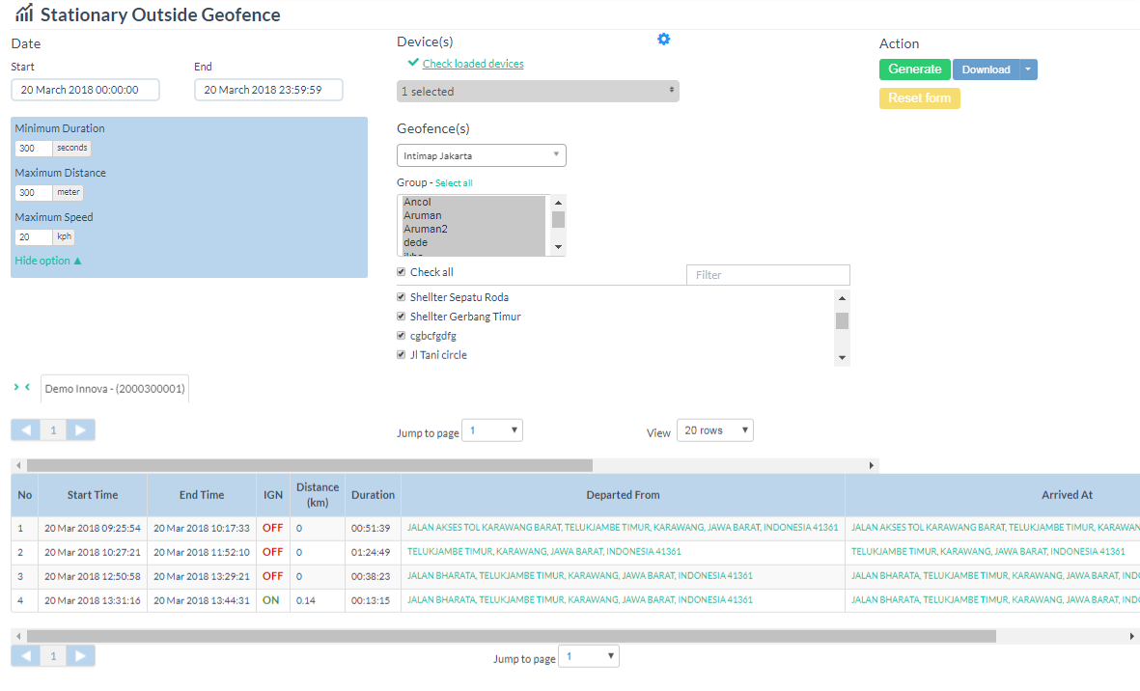Click bottom pagination next arrow
The height and width of the screenshot is (691, 1140).
coord(82,656)
